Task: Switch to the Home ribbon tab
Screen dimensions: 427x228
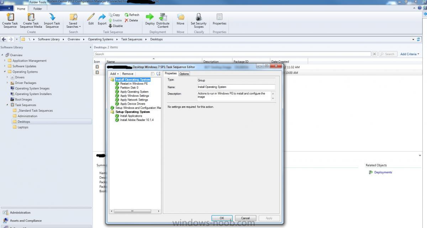Action: click(21, 9)
